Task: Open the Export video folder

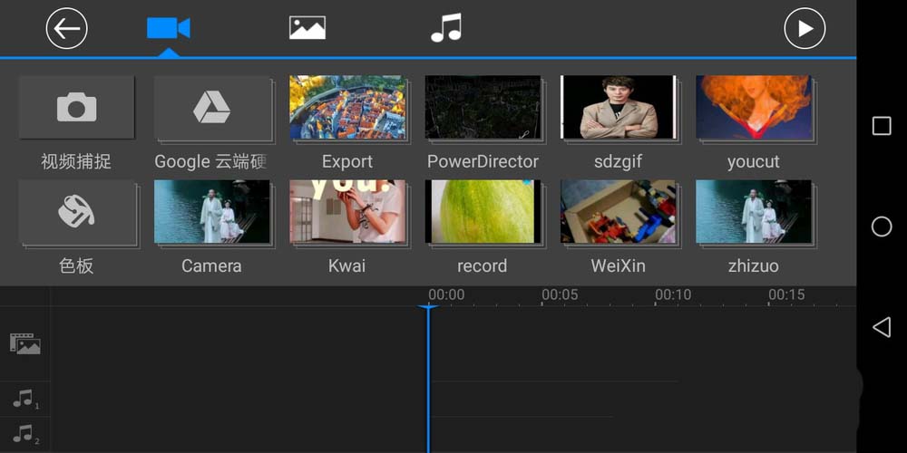Action: tap(347, 108)
